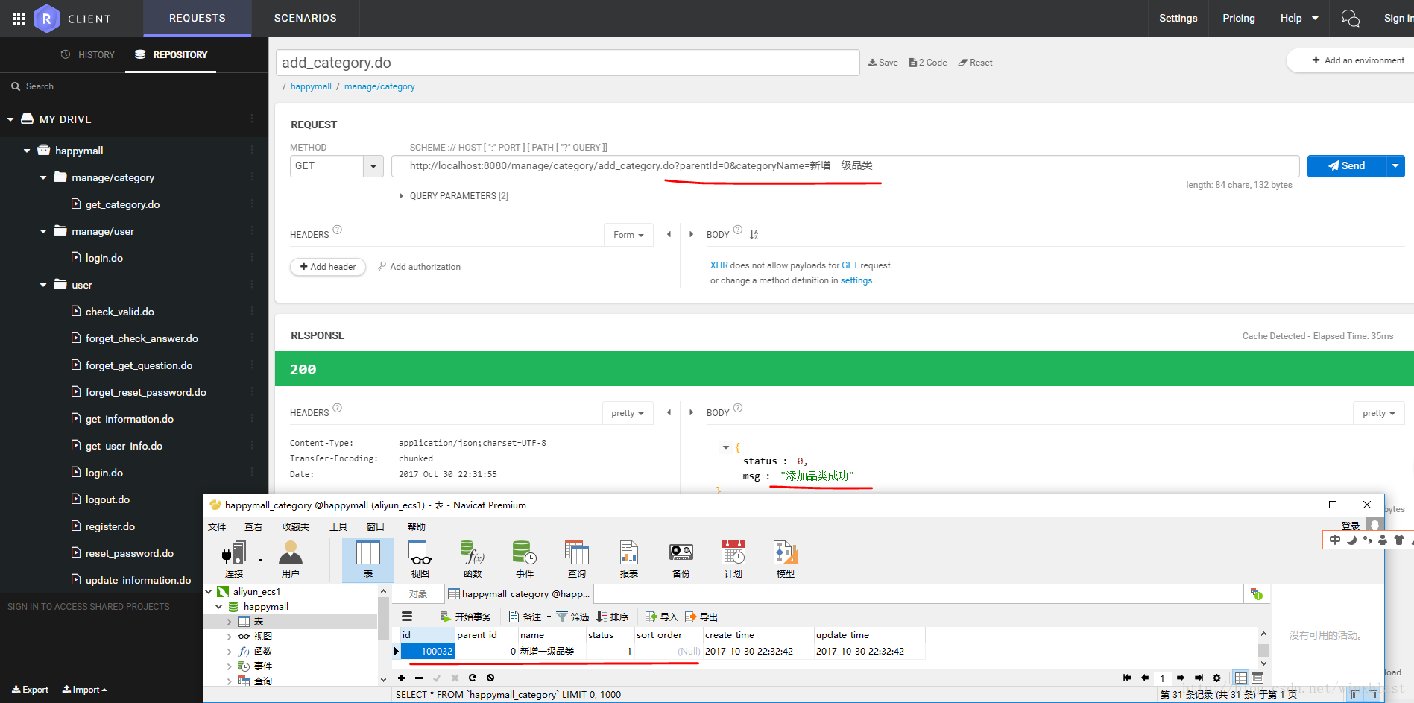Open Navicat Event (事件) tool
Screen dimensions: 1414x703
pos(525,560)
